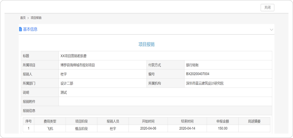Image resolution: width=293 pixels, height=138 pixels.
Task: Select the 飞机 expense type cell
Action: (50, 128)
